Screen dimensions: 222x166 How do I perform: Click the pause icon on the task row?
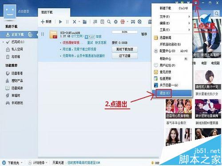[x=43, y=35]
